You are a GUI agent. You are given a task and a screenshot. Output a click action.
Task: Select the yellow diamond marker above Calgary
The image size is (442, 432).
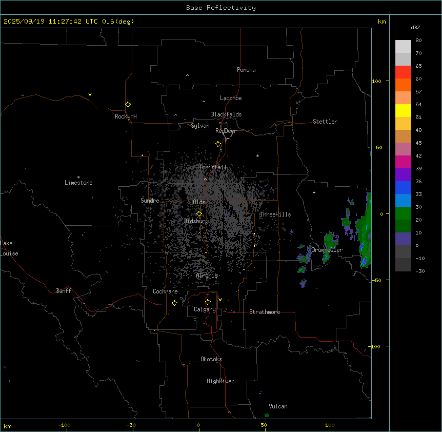(208, 302)
